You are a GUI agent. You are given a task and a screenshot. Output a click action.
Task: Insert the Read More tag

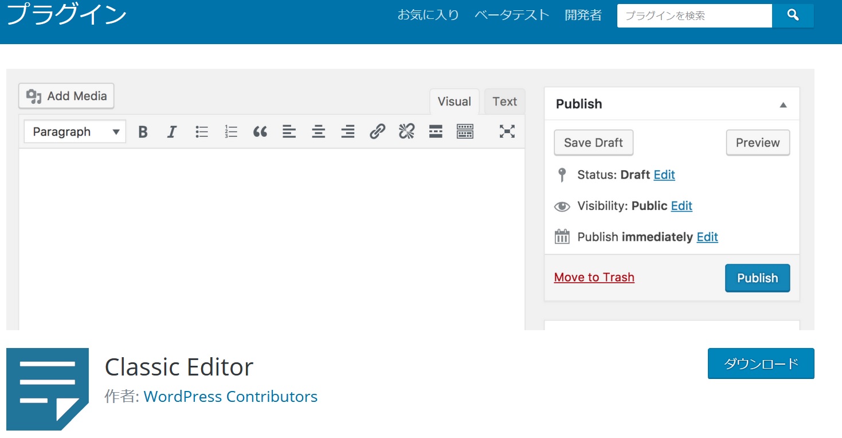436,131
